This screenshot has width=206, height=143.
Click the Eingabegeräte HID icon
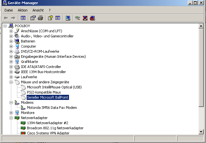(17, 56)
